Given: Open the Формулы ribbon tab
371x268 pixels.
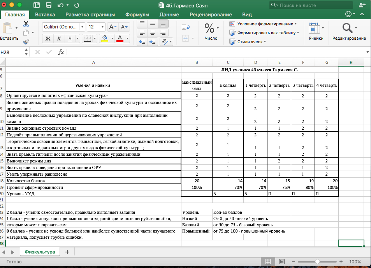Looking at the screenshot, I should 137,14.
